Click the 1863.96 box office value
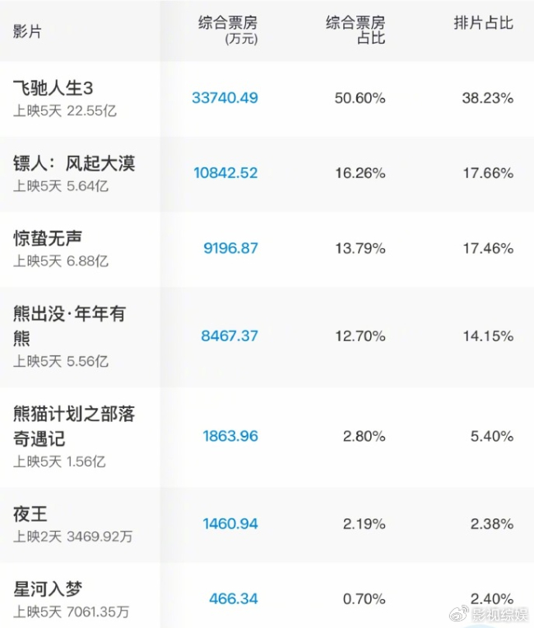This screenshot has width=534, height=628. point(230,436)
